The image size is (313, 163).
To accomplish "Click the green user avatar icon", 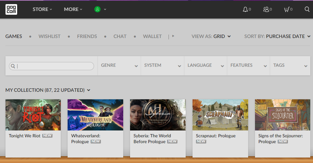I will tap(97, 9).
